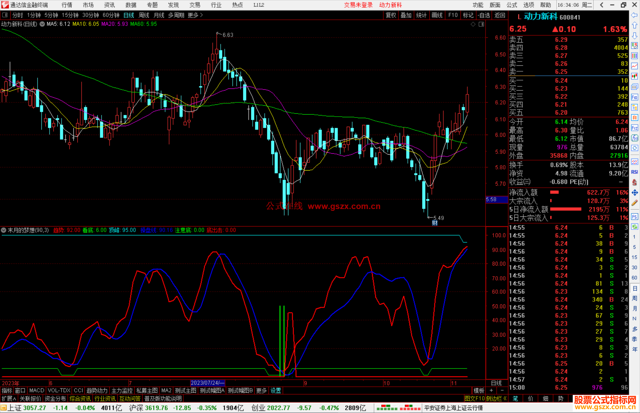Click the candlestick chart icon in sidebar
640x413 pixels.
[x=634, y=76]
